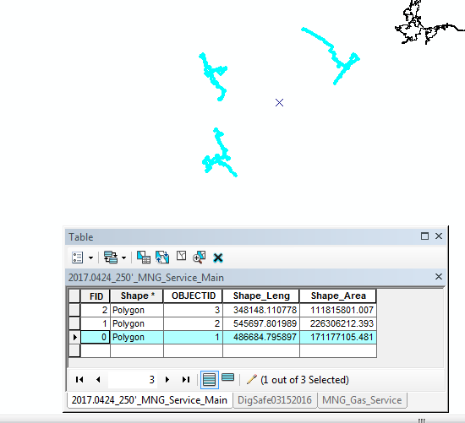The image size is (465, 423).
Task: Click the blue X marker on the map
Action: tap(279, 103)
